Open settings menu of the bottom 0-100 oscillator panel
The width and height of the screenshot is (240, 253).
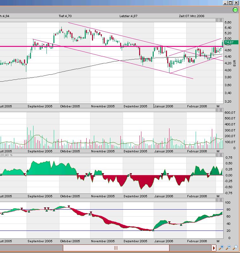[x=217, y=200]
